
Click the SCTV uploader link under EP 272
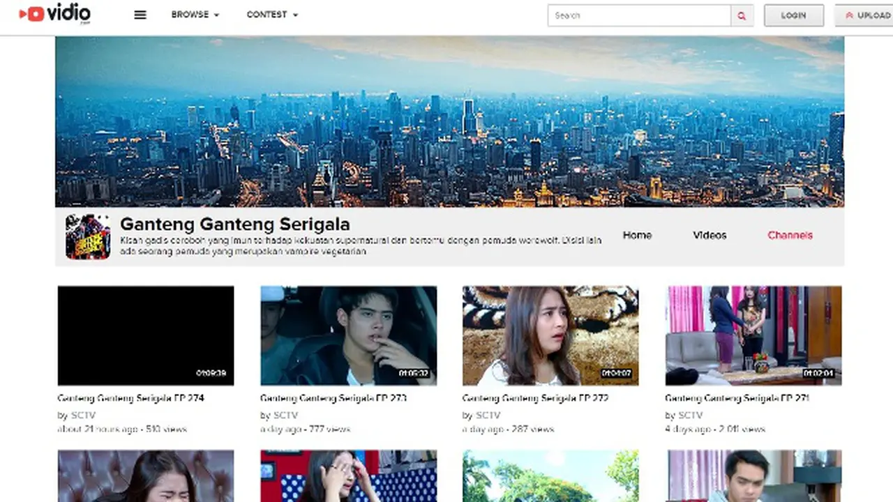[488, 416]
